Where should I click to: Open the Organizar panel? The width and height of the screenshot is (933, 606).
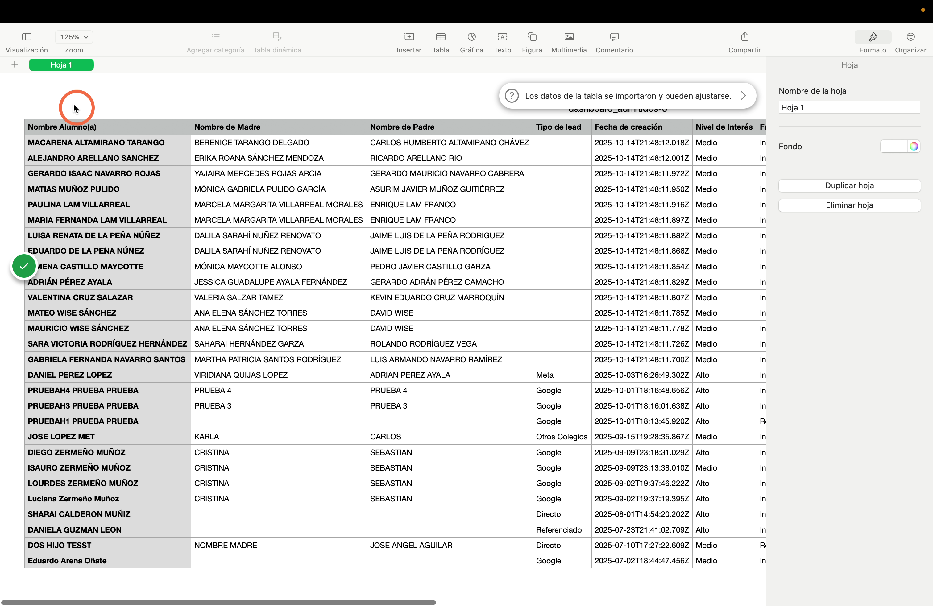(x=911, y=37)
